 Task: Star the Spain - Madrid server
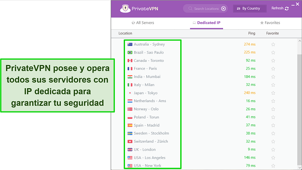point(273,125)
